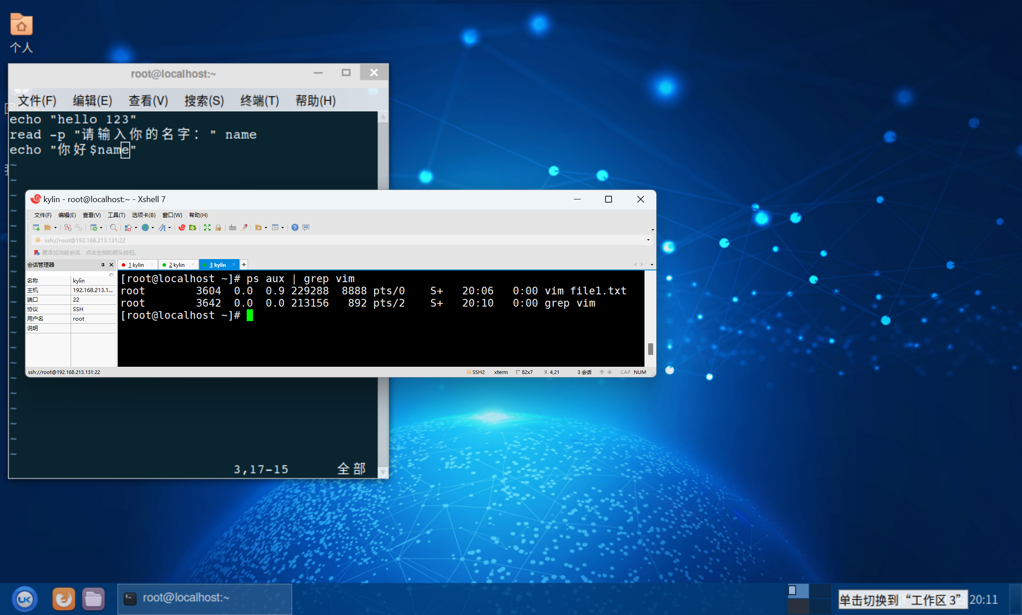The height and width of the screenshot is (615, 1022).
Task: Click the taskbar clock showing 20:11
Action: pyautogui.click(x=984, y=600)
